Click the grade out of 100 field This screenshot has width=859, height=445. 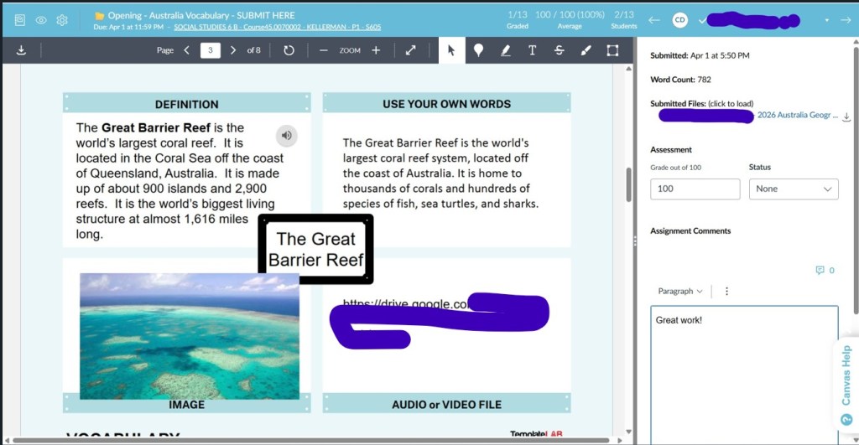[x=695, y=189]
